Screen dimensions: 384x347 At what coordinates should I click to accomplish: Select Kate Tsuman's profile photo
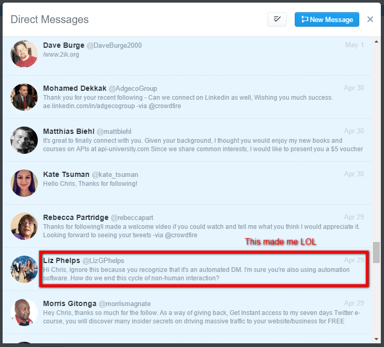24,183
